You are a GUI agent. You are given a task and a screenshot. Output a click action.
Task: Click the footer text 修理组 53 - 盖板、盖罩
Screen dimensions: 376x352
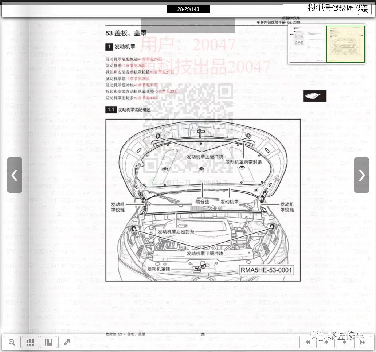coord(125,334)
